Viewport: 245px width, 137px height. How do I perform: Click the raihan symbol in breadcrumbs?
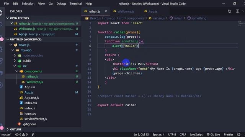click(176, 18)
